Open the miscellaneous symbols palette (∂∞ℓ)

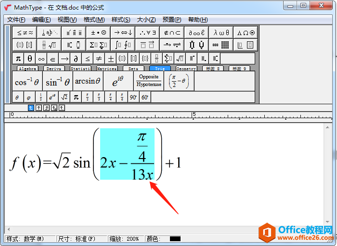pos(196,33)
